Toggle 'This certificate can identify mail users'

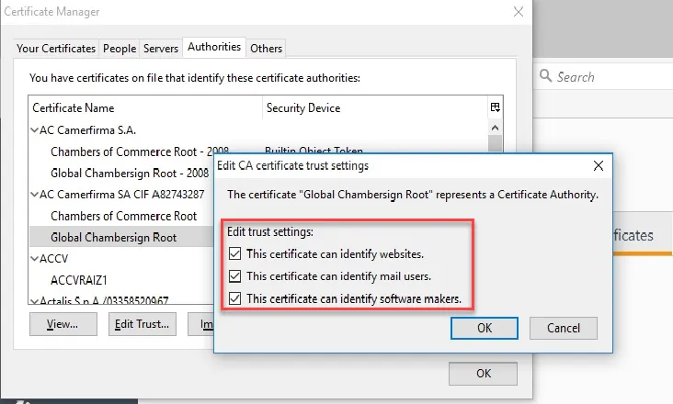235,275
